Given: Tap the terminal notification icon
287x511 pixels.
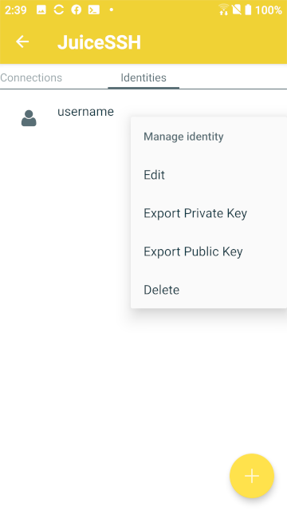Looking at the screenshot, I should click(94, 10).
